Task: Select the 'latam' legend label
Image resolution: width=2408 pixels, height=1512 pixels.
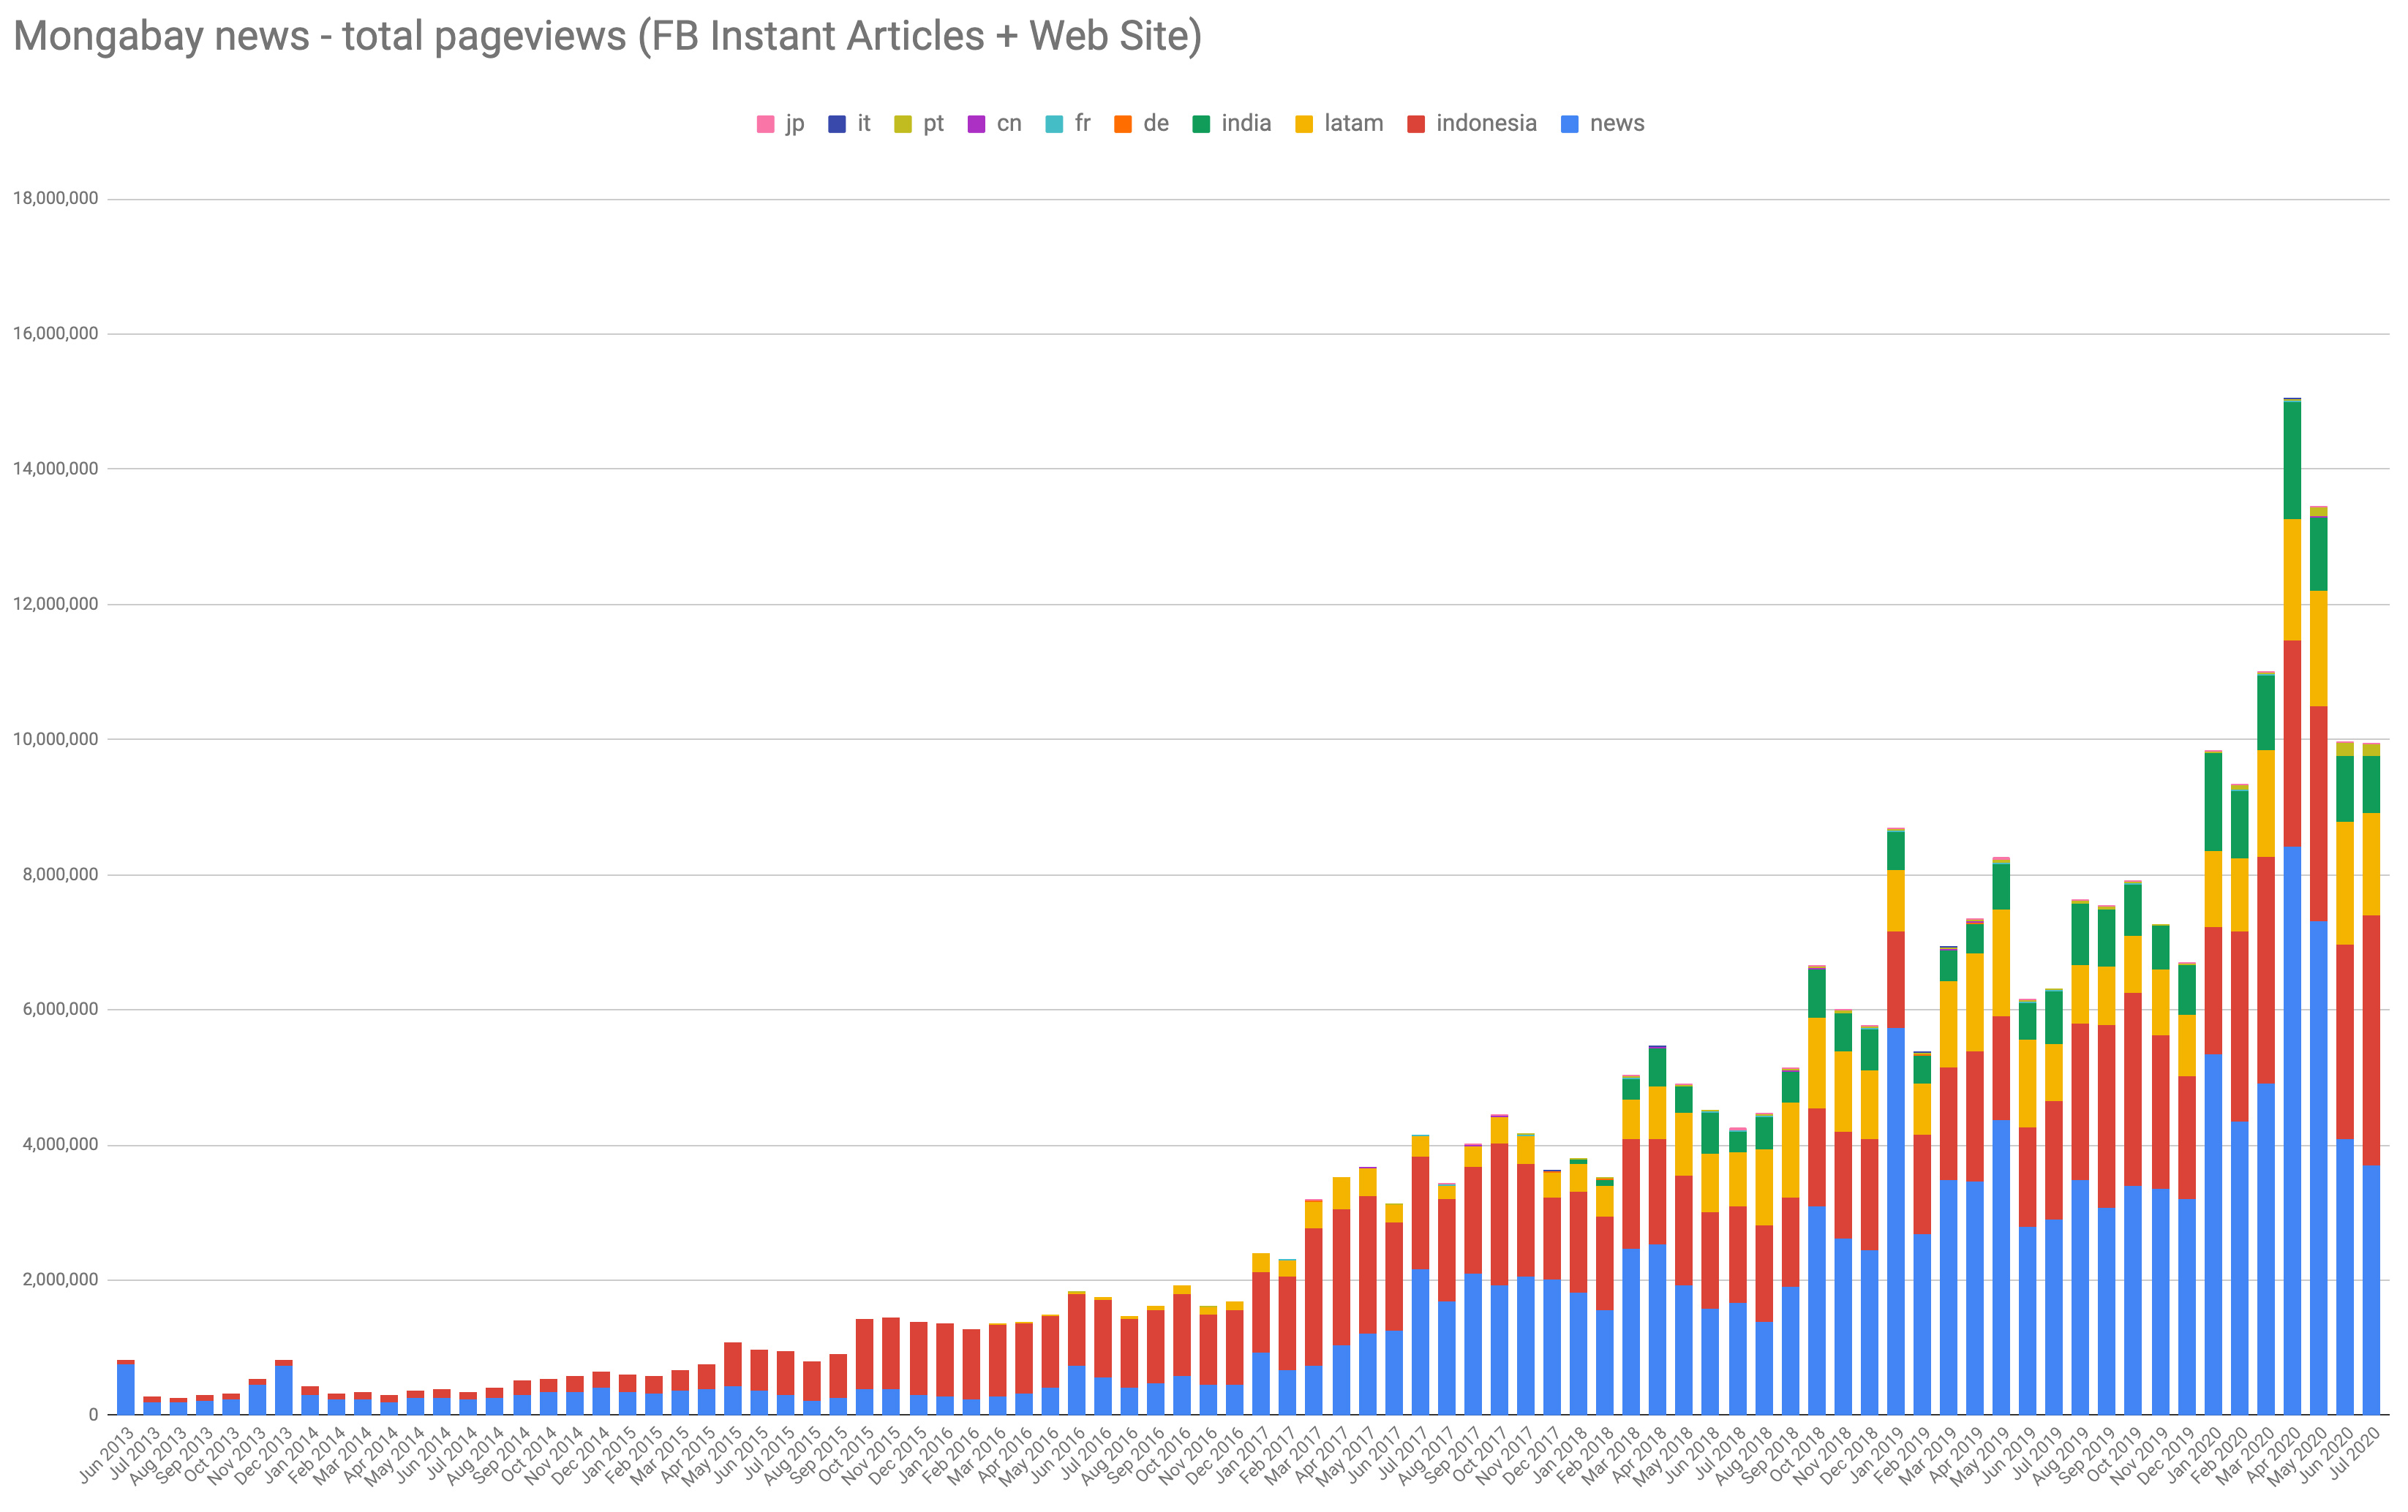Action: (1354, 123)
